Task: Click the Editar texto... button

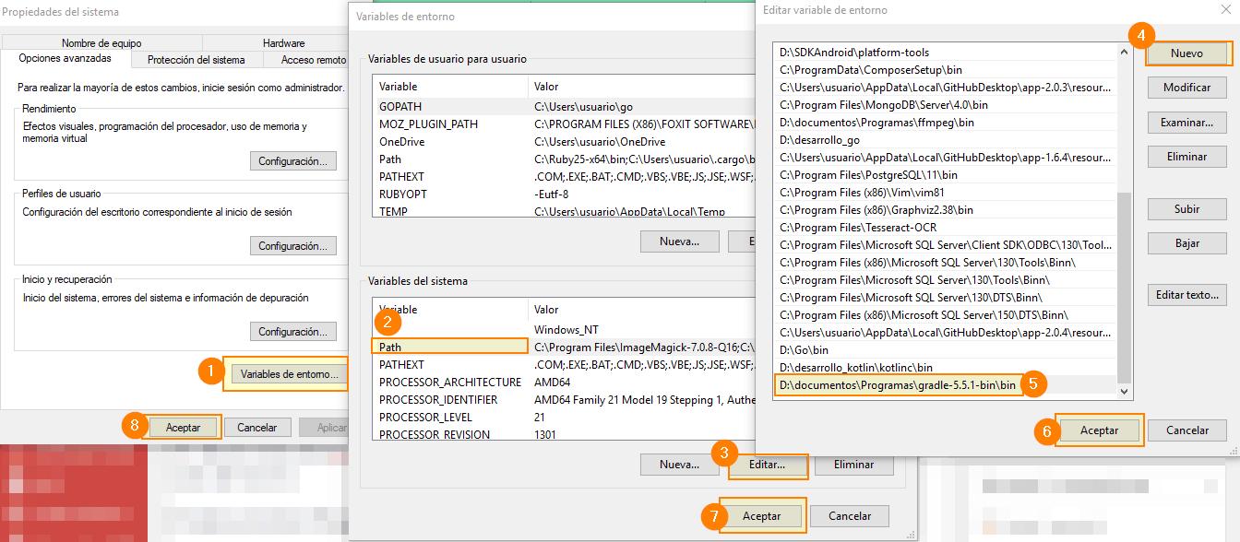Action: click(x=1186, y=295)
